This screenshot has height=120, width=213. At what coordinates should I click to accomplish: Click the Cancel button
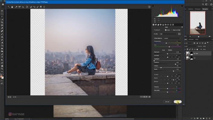167,102
